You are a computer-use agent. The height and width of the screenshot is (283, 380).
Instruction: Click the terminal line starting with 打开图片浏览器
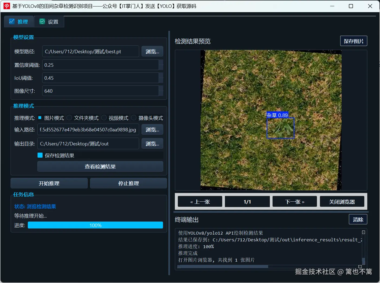pos(217,260)
